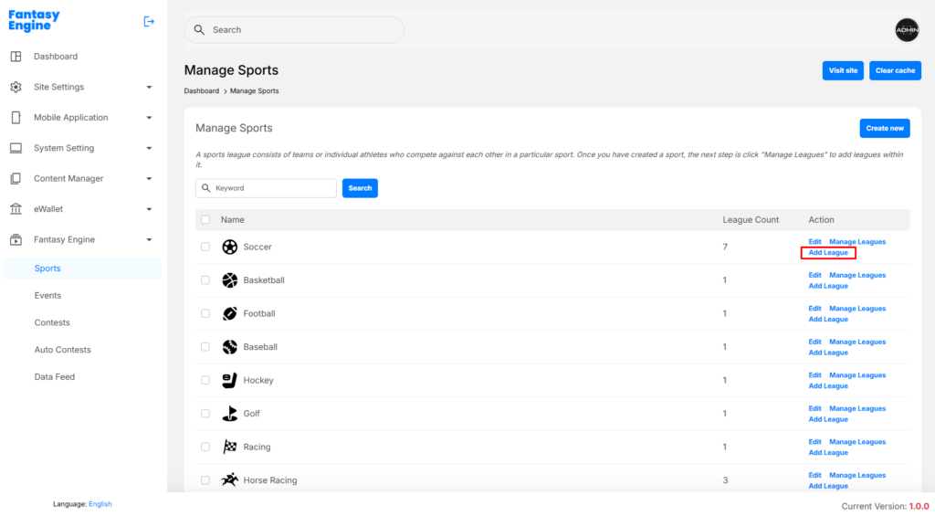Click the Soccer ball icon

click(230, 247)
